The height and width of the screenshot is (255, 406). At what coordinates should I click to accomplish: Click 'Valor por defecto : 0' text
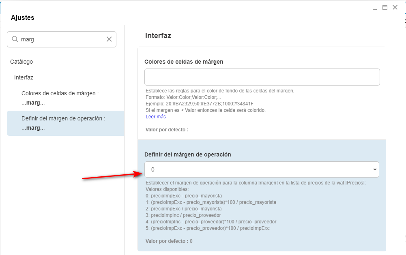click(169, 241)
